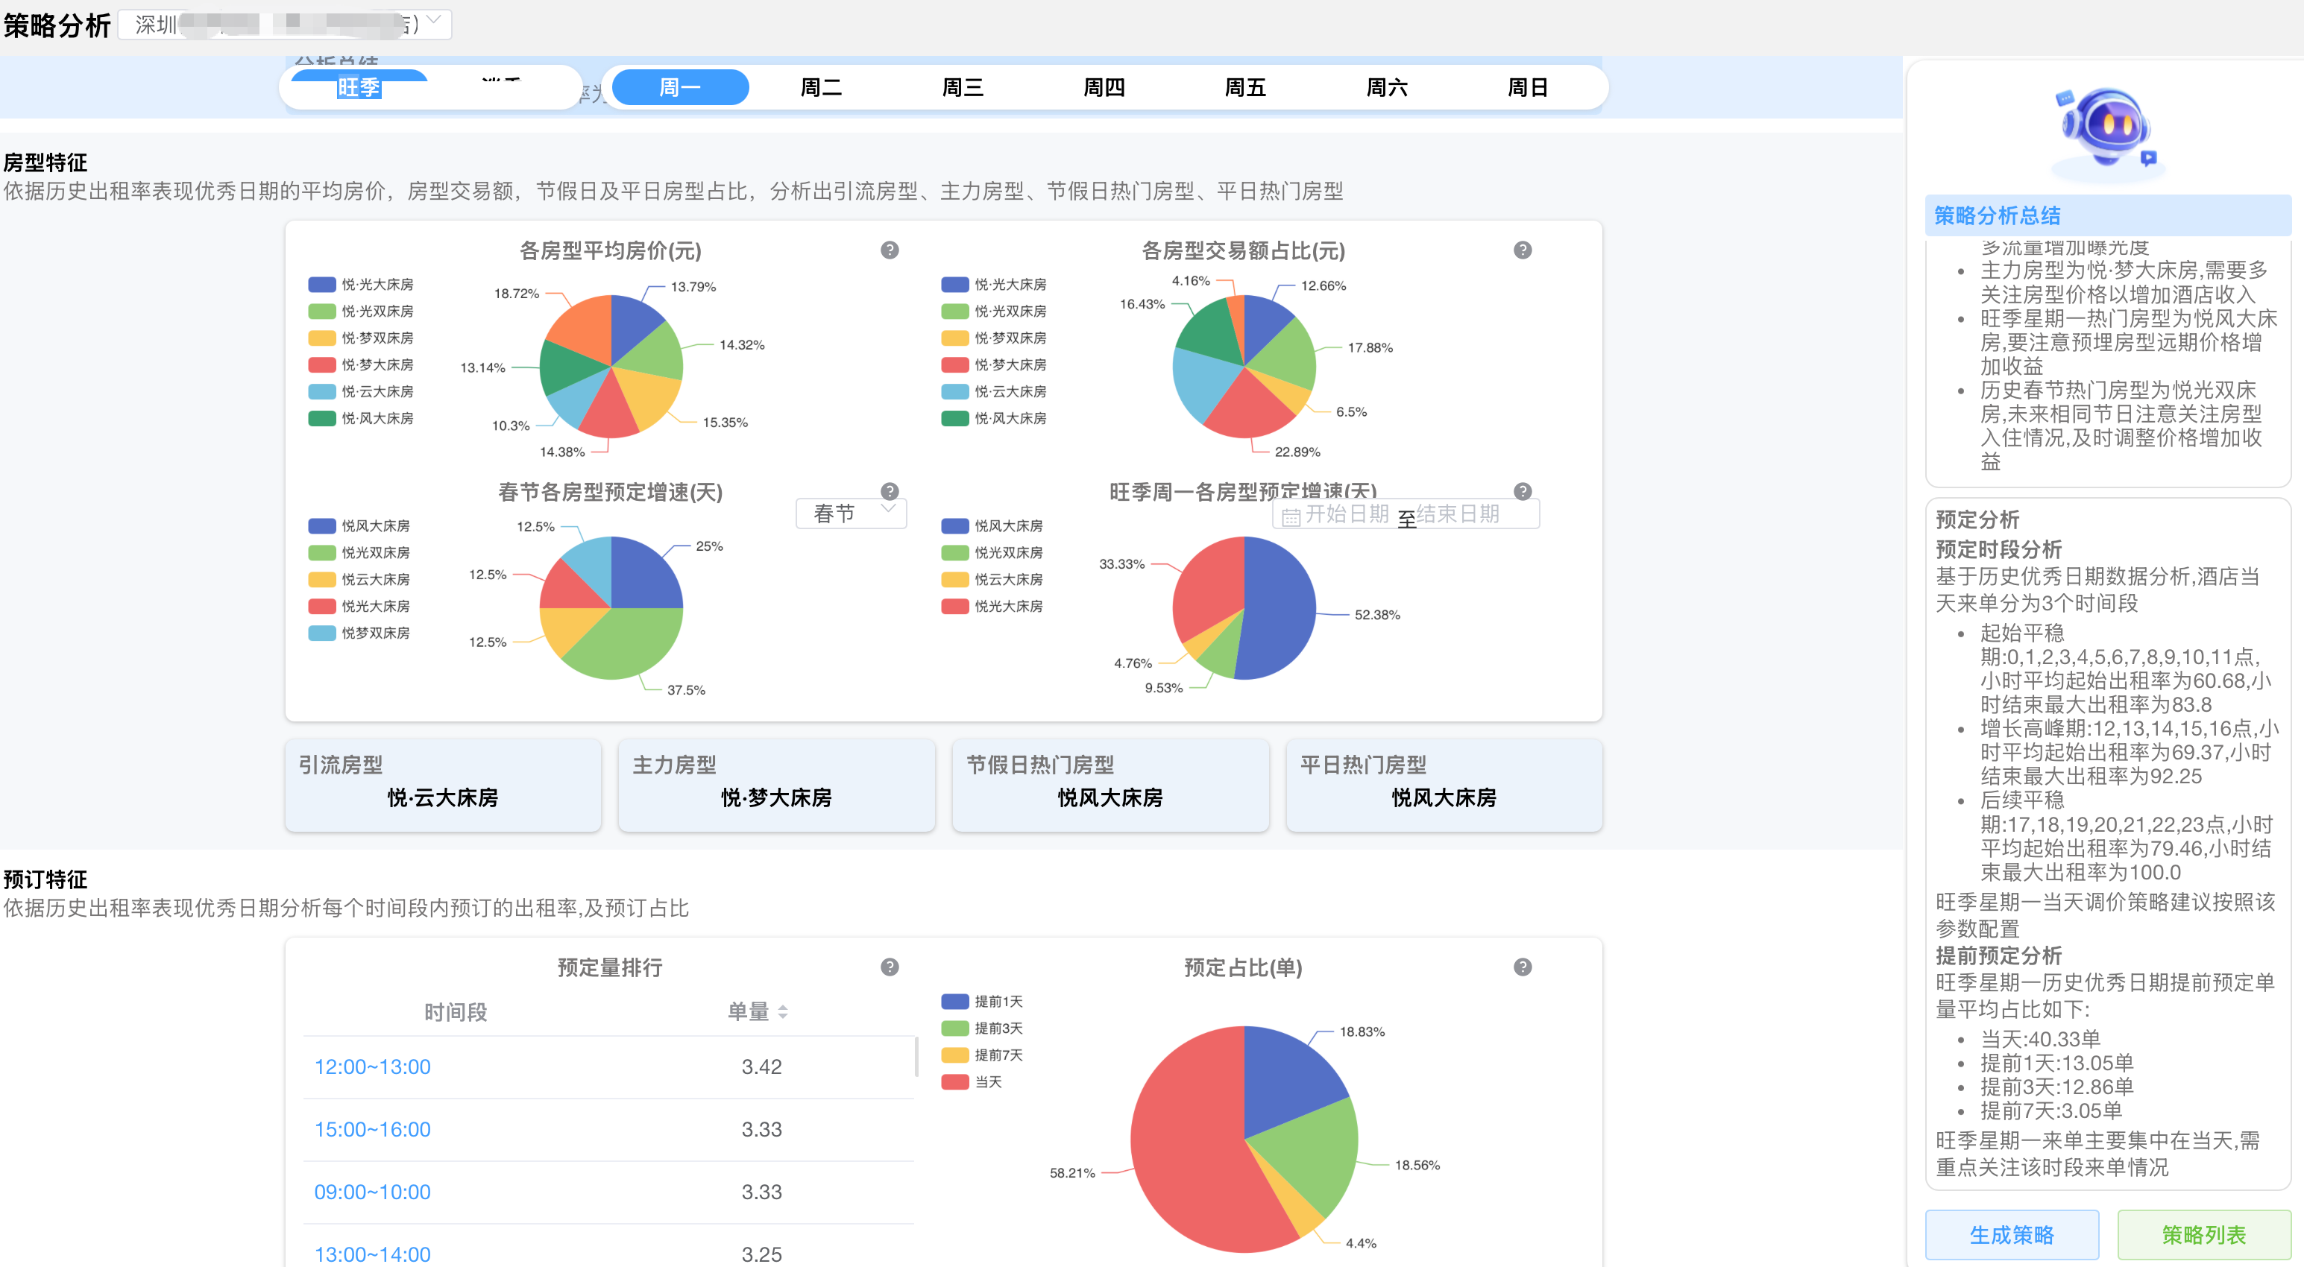The height and width of the screenshot is (1267, 2304).
Task: Click help icon beside 各房型平均房价 chart
Action: click(x=889, y=250)
